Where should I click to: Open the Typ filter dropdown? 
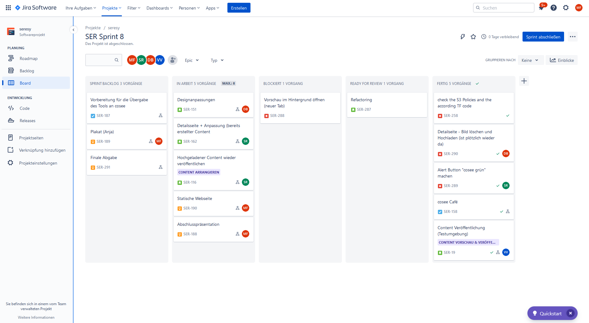tap(217, 60)
